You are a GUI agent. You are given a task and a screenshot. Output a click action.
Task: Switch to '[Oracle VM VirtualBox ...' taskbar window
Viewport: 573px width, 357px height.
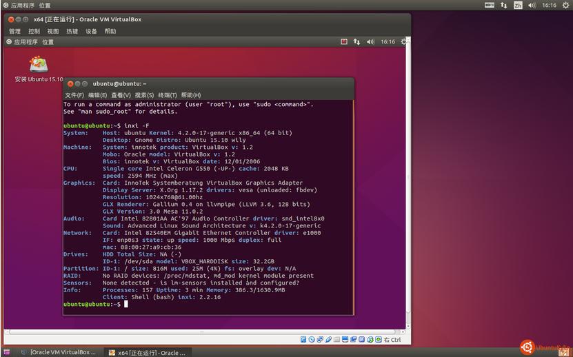pos(59,352)
